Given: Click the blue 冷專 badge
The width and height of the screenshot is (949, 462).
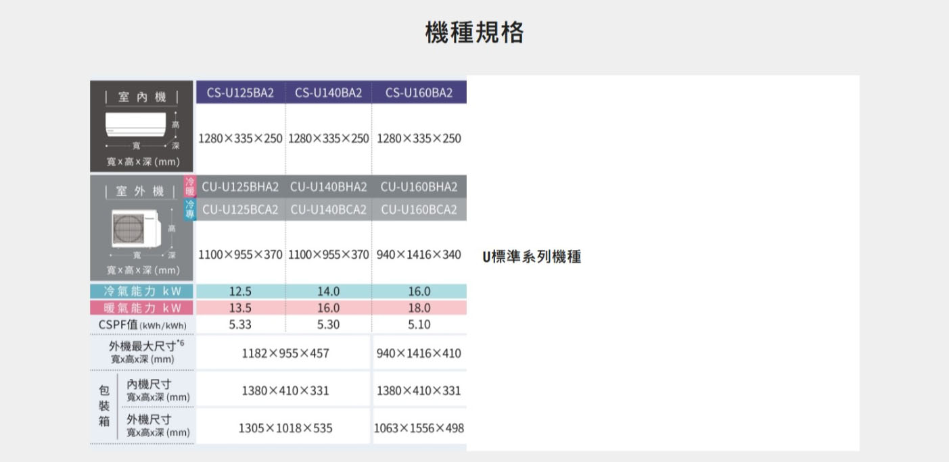Looking at the screenshot, I should (190, 209).
